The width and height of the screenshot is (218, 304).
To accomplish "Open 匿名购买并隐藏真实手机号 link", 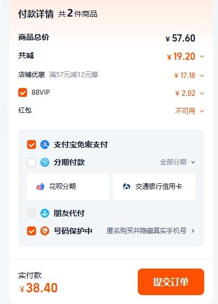I will [x=150, y=231].
